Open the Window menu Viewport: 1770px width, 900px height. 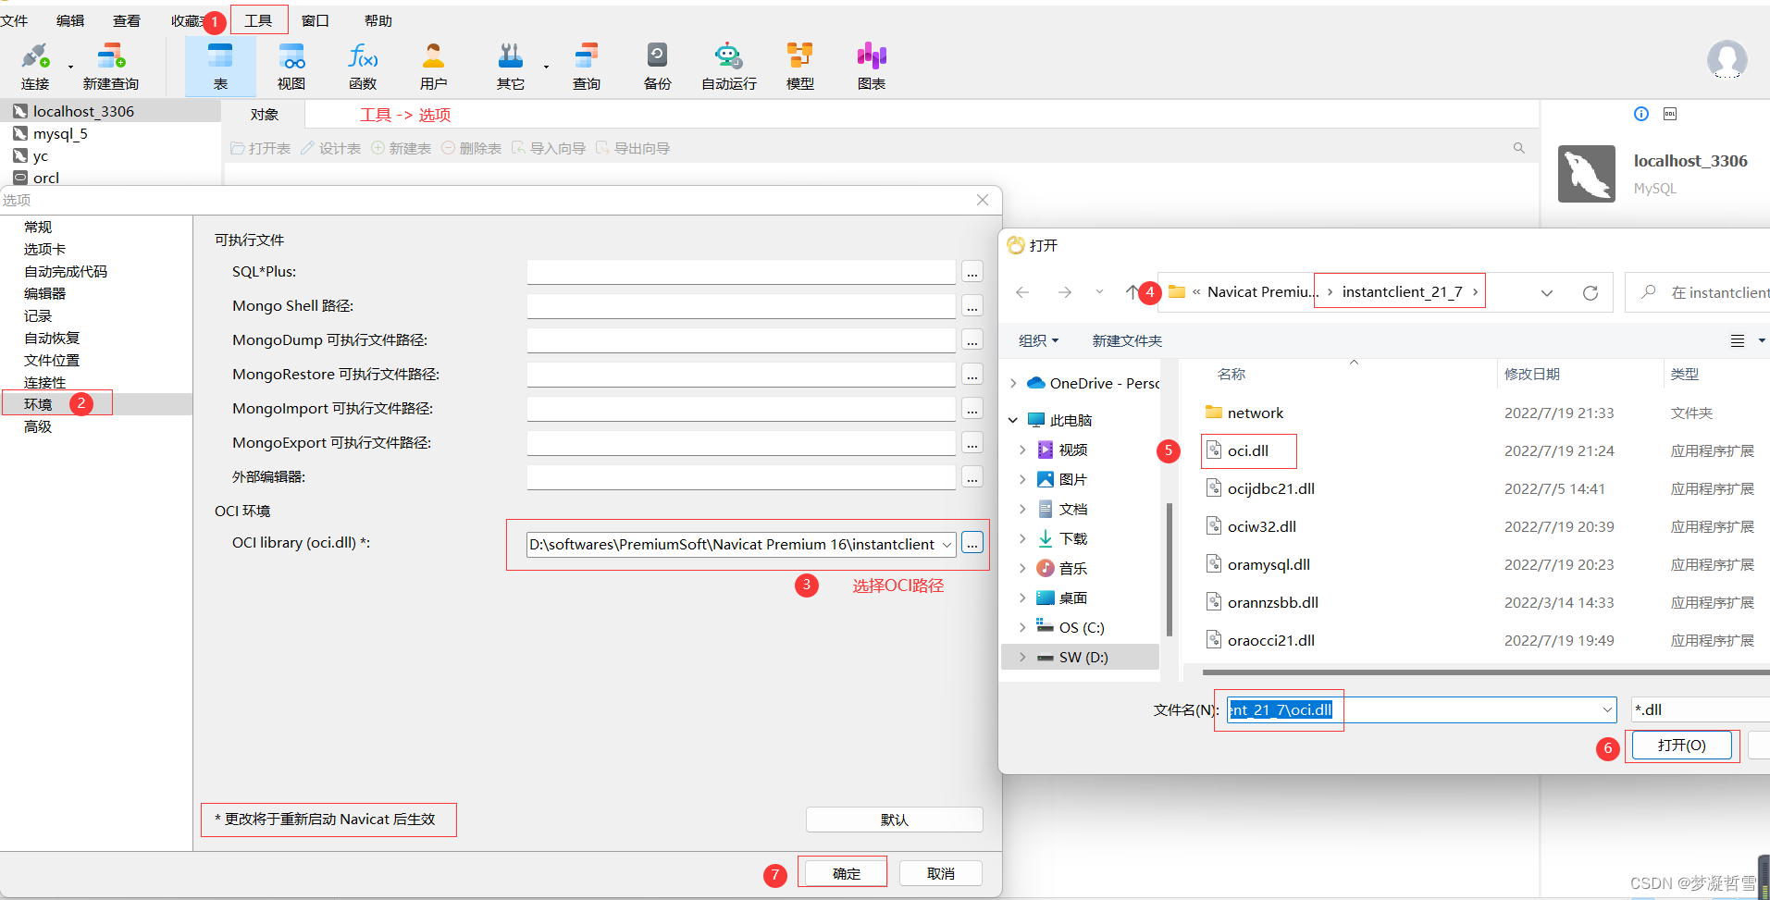click(x=315, y=20)
